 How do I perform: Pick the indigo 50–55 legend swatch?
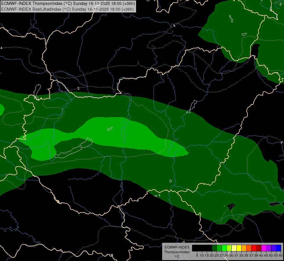tap(274, 248)
